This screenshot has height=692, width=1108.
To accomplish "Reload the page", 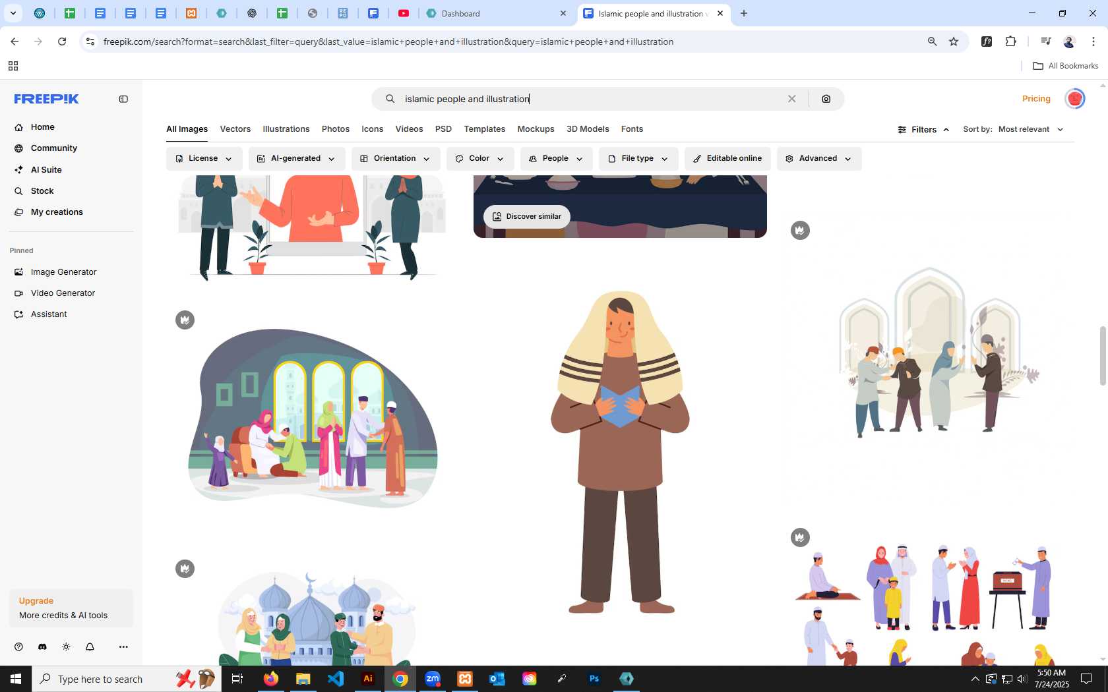I will click(62, 42).
